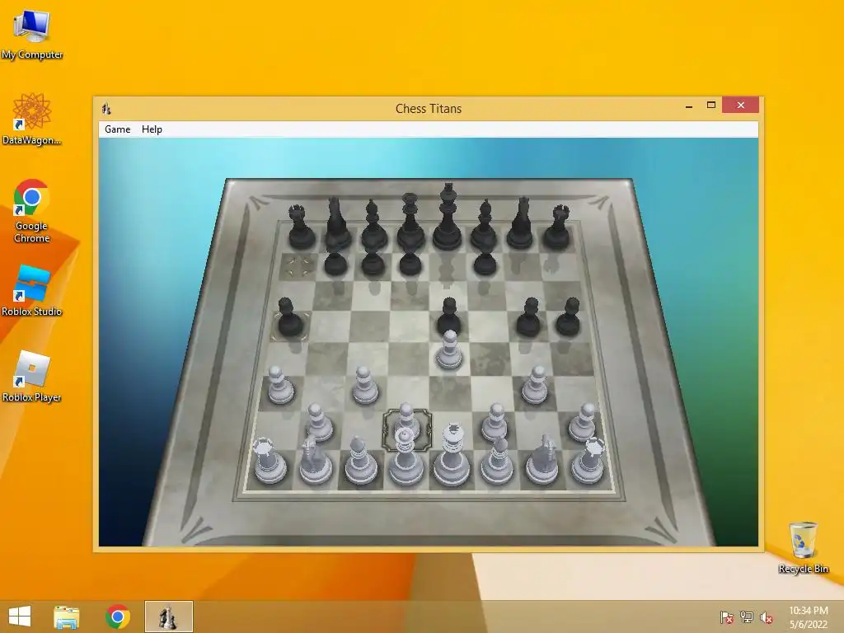Click the black pawn on c7
Image resolution: width=844 pixels, height=633 pixels.
(x=373, y=263)
